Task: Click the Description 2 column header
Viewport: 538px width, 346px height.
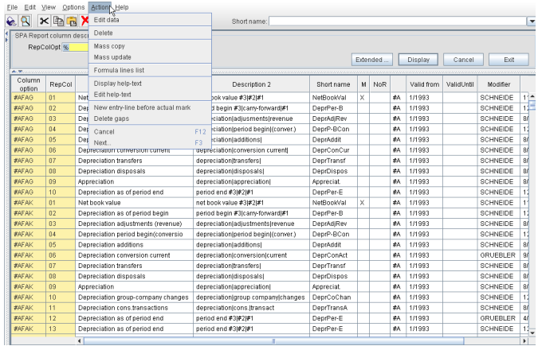Action: tap(252, 84)
